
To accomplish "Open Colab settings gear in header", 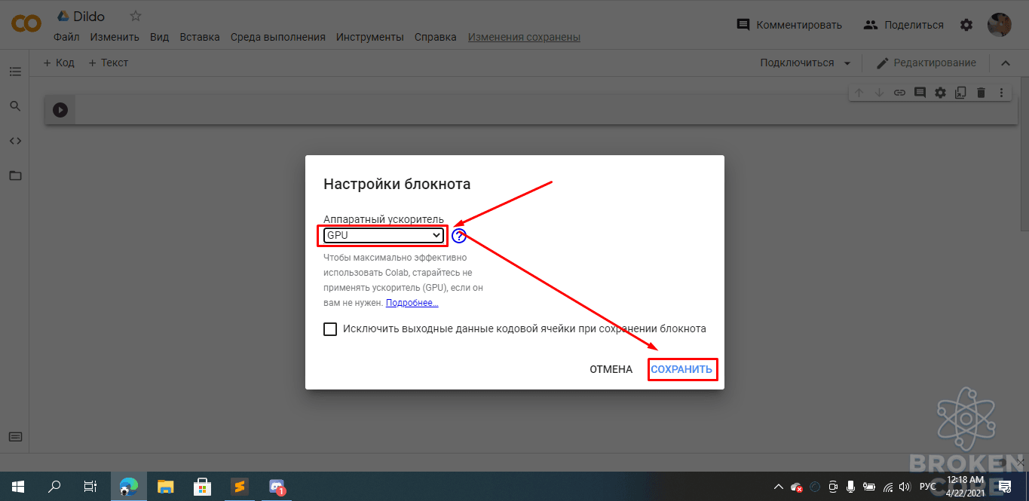I will coord(966,25).
